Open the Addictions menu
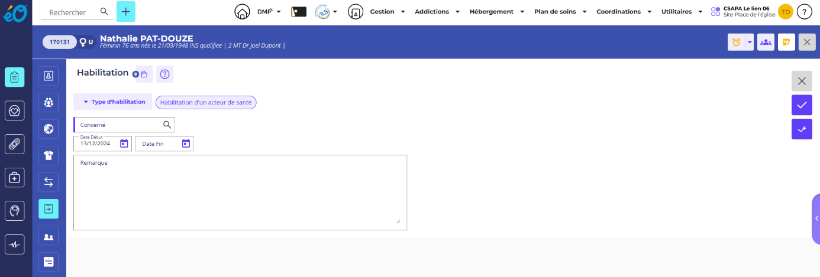 (x=437, y=12)
